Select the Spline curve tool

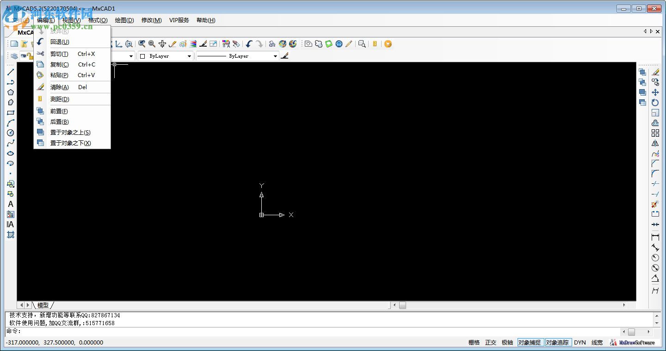(10, 143)
